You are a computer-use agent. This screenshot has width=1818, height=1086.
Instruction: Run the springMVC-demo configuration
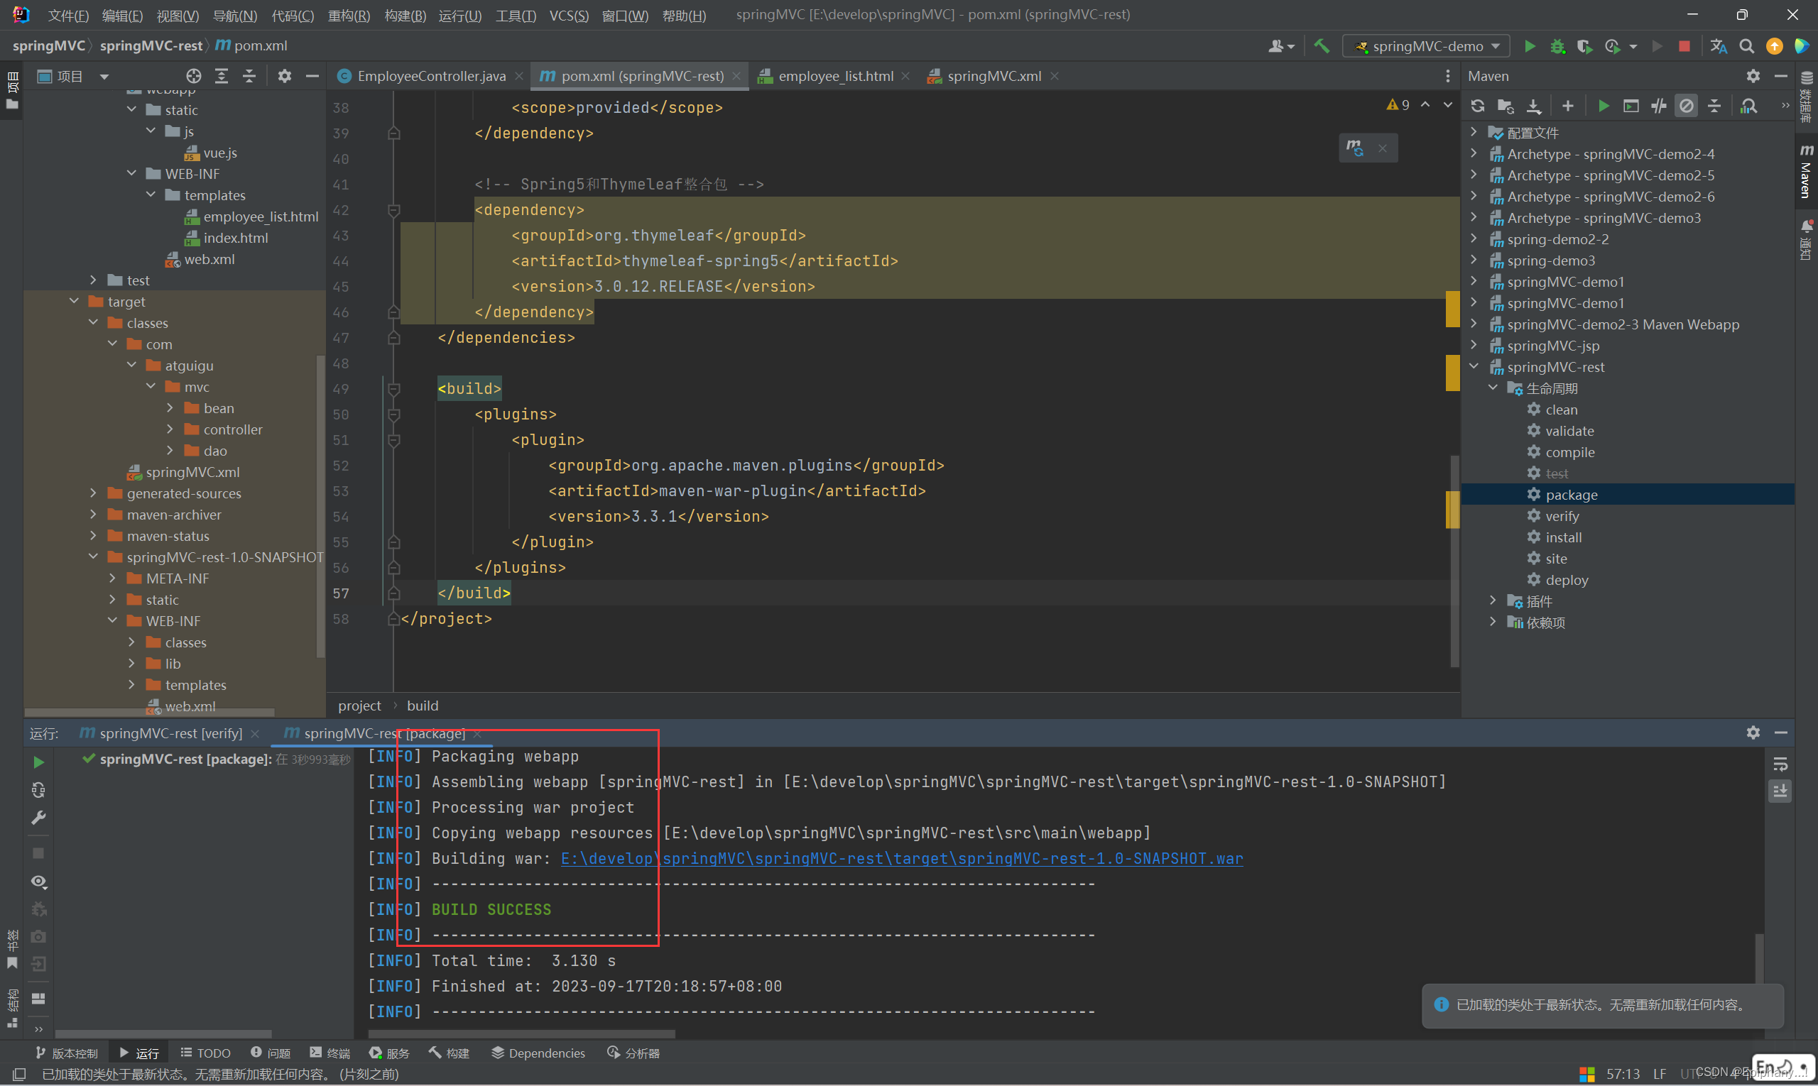tap(1530, 46)
